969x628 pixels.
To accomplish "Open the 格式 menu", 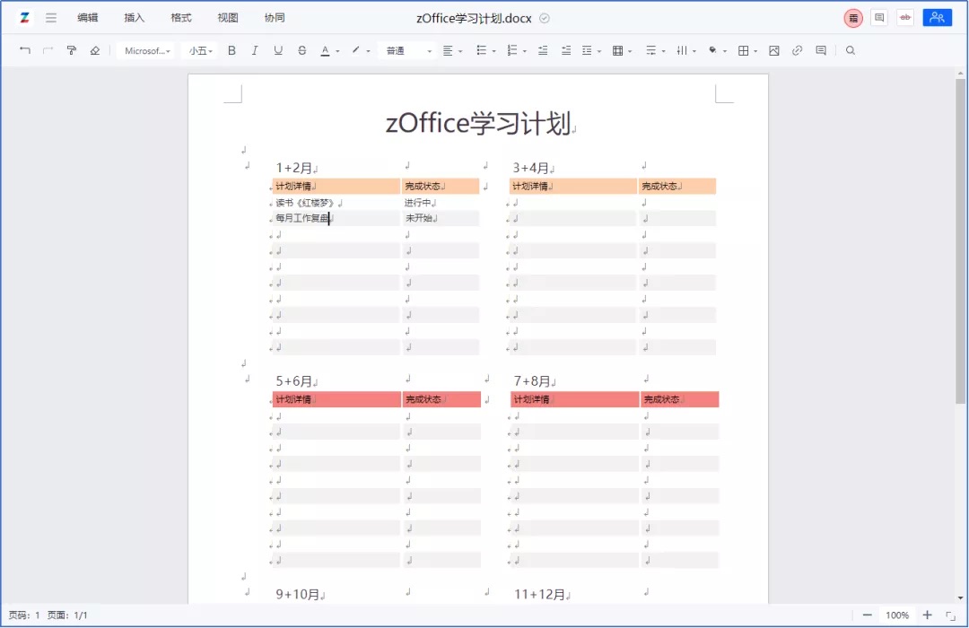I will pos(181,18).
